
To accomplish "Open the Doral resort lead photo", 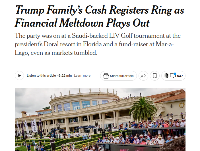I will (x=100, y=119).
